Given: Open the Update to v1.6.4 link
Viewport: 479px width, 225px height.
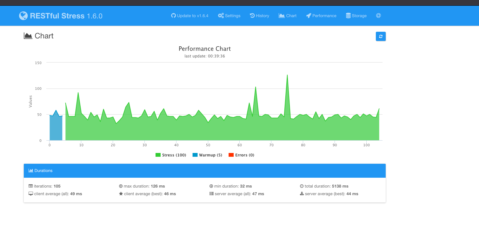Looking at the screenshot, I should [190, 16].
